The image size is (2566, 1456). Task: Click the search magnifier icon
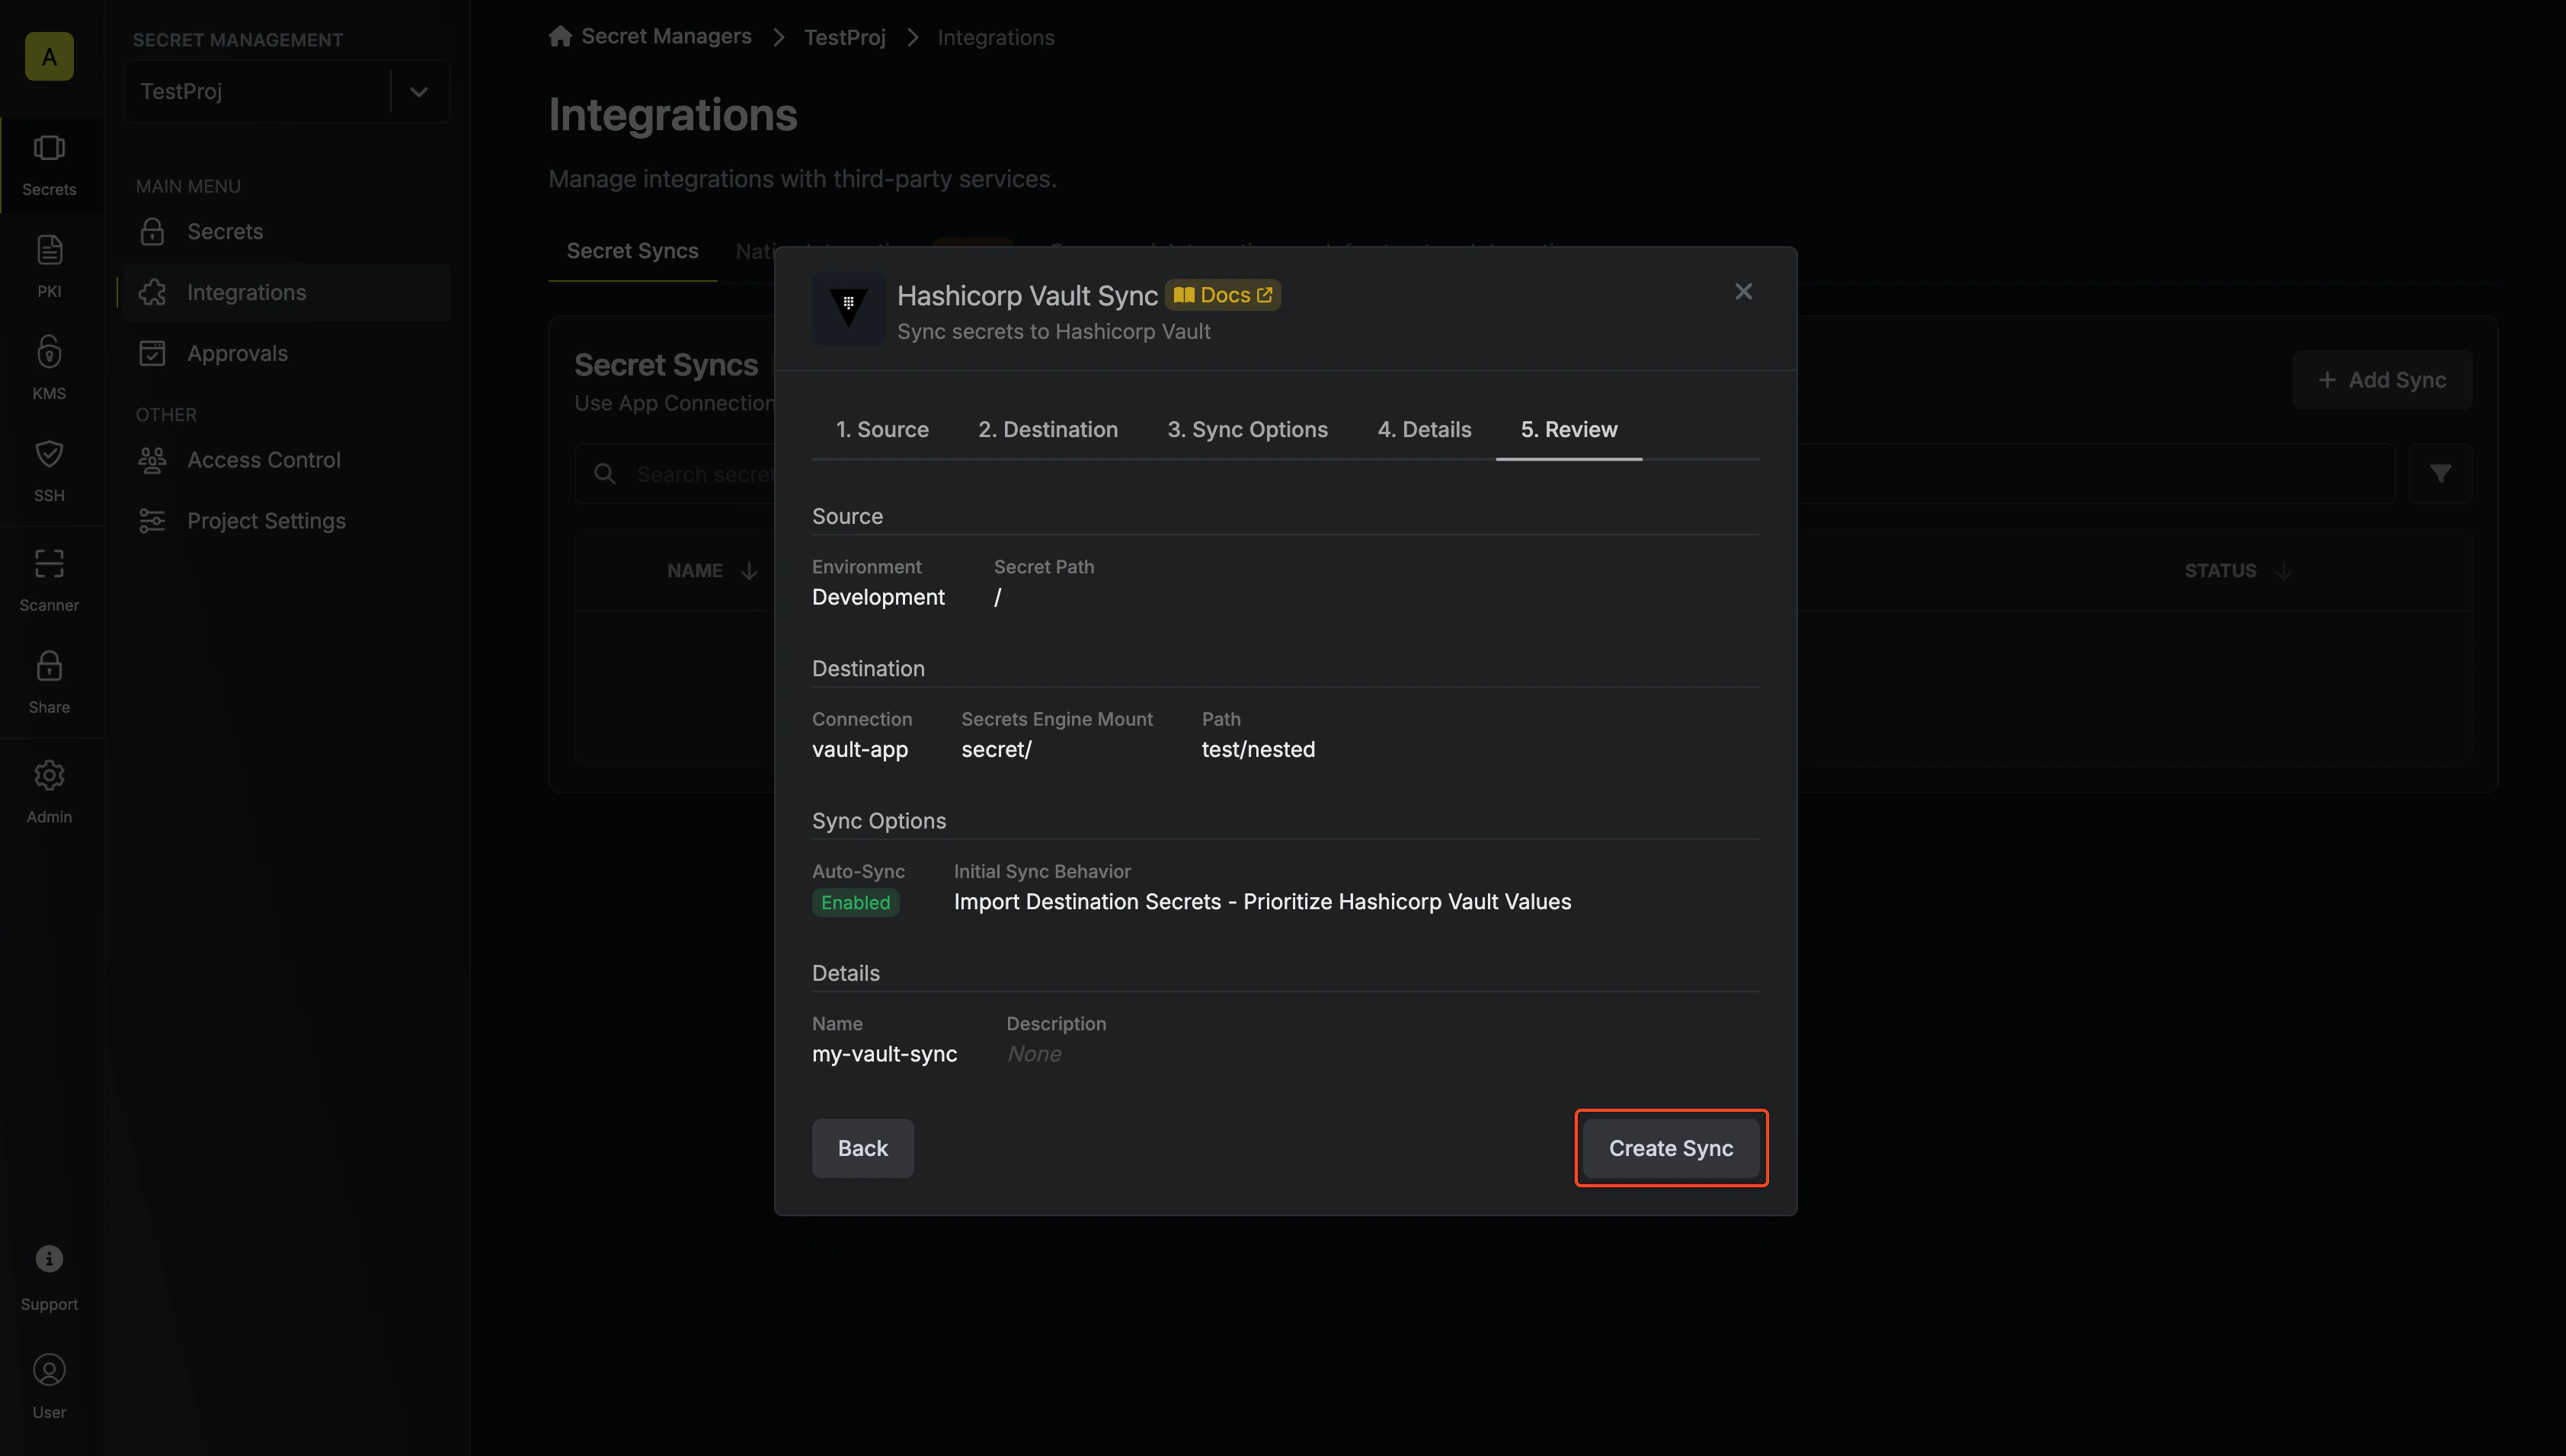pos(604,474)
